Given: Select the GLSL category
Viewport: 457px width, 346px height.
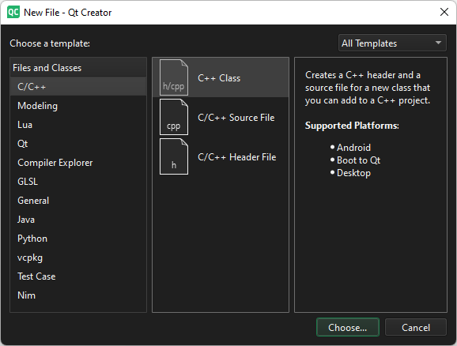Looking at the screenshot, I should [x=78, y=181].
